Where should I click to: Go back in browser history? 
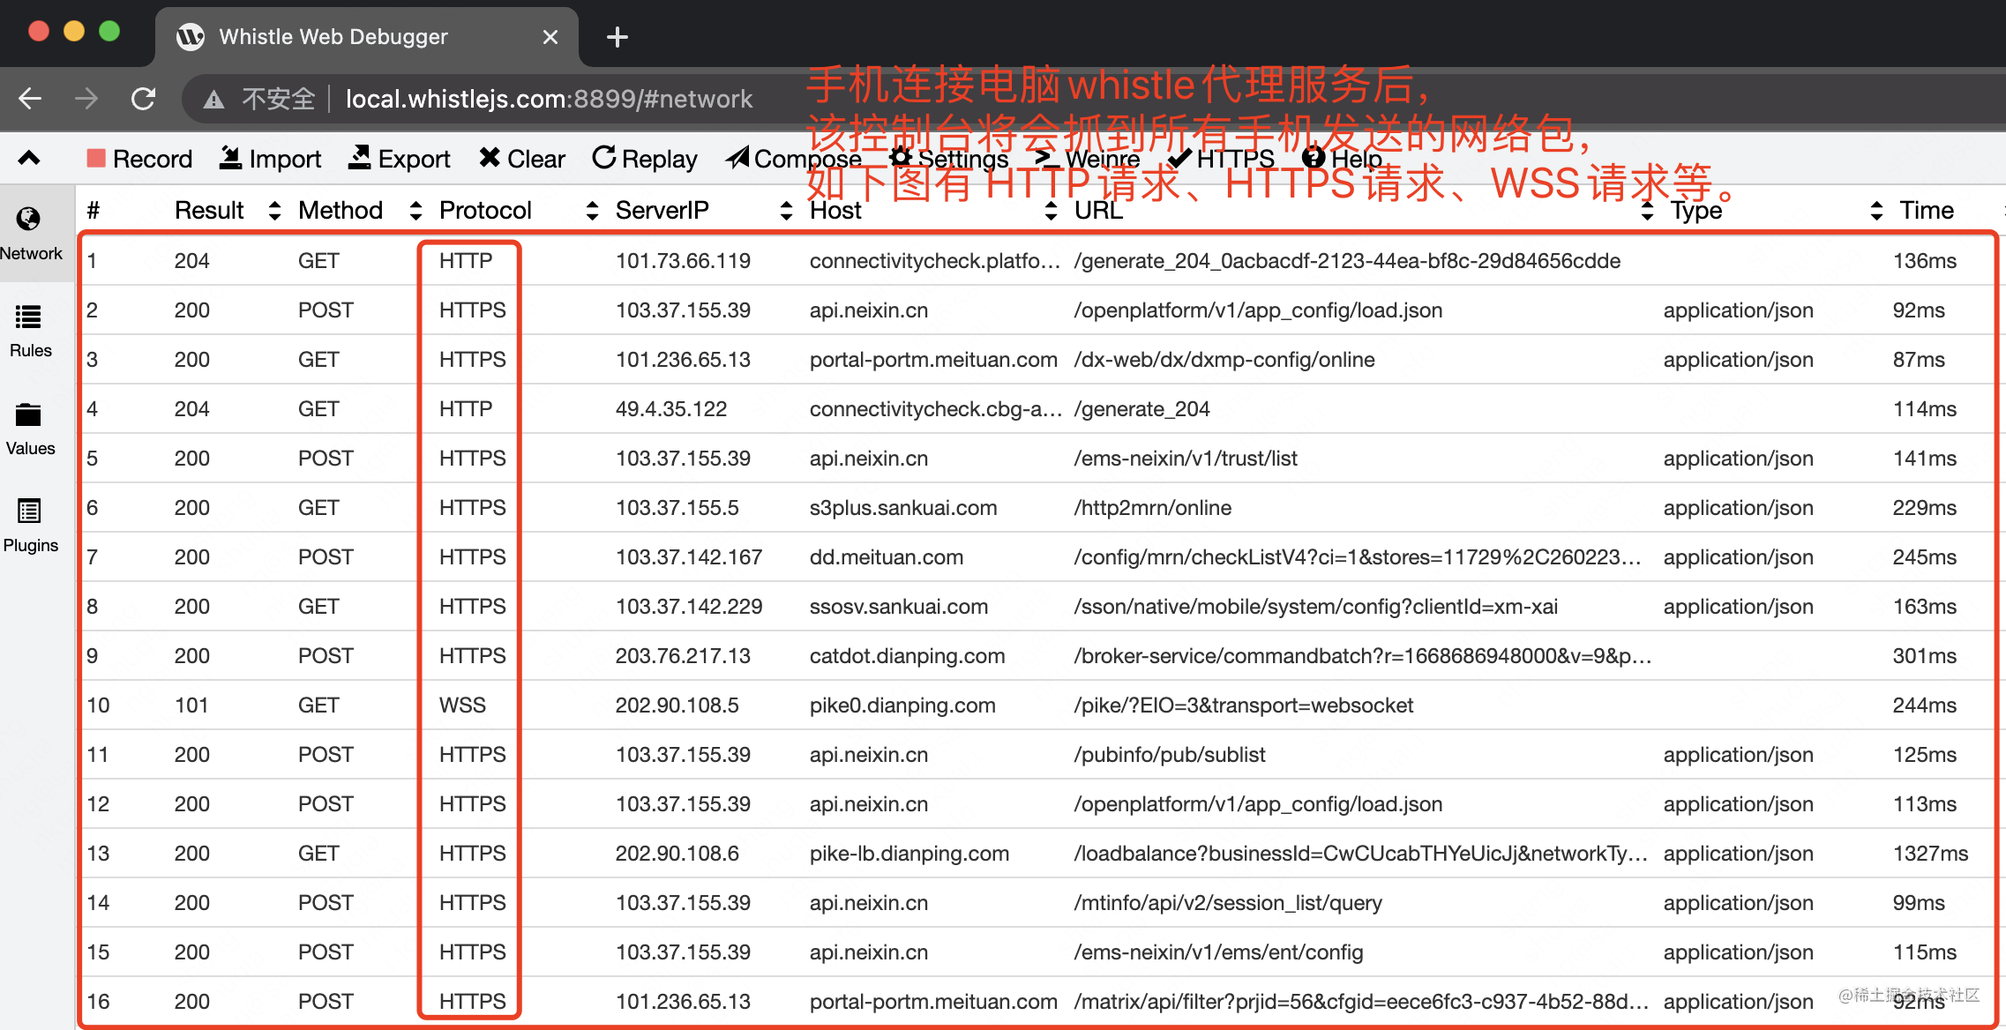(31, 99)
